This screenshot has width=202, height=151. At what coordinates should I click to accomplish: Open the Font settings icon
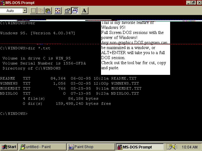pyautogui.click(x=85, y=10)
